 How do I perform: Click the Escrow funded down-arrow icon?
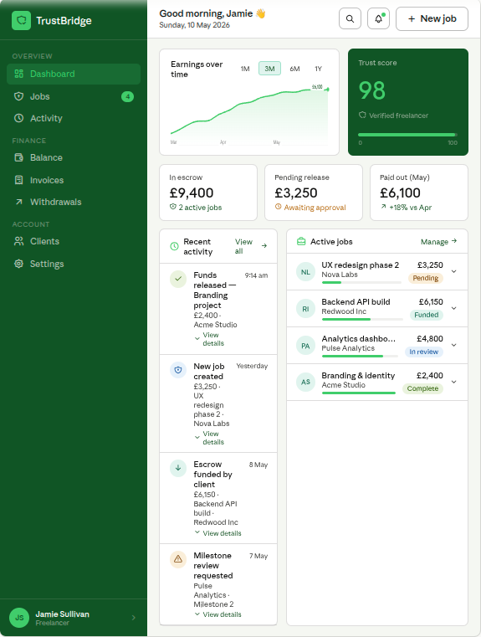click(x=178, y=468)
